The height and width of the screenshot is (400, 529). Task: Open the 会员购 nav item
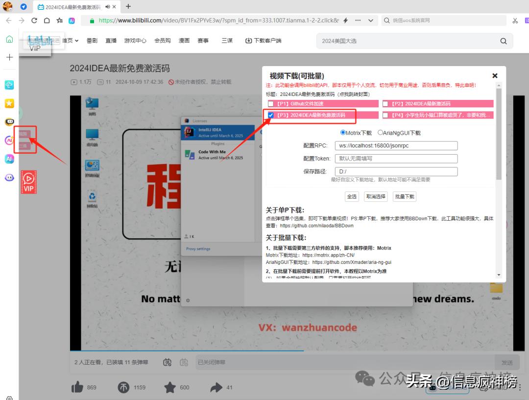162,41
